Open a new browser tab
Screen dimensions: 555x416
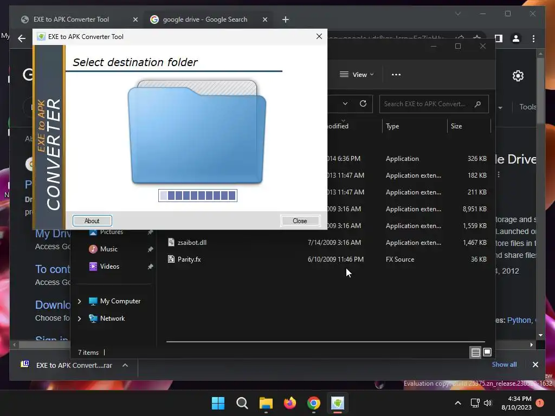click(286, 20)
